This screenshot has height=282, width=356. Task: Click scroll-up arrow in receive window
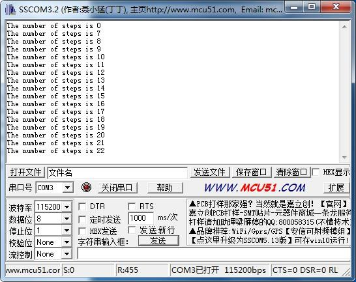pyautogui.click(x=344, y=27)
